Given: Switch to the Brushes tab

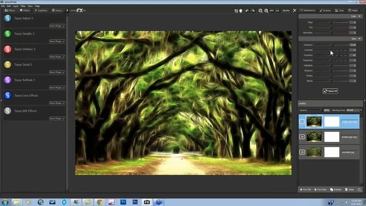Looking at the screenshot, I should [x=325, y=10].
